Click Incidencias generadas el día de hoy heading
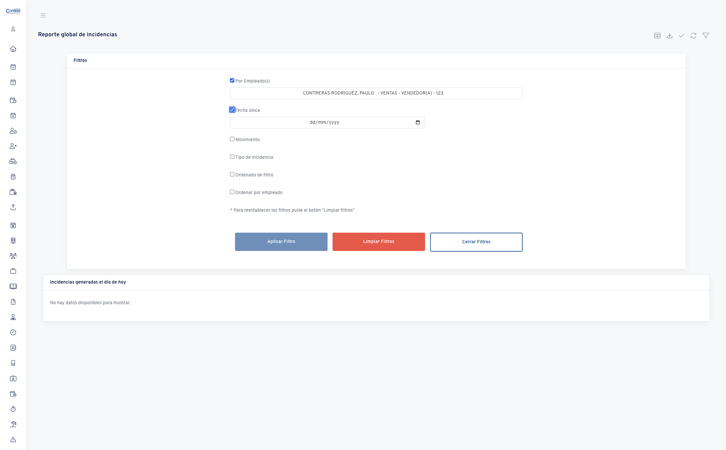This screenshot has height=450, width=726. coord(88,282)
